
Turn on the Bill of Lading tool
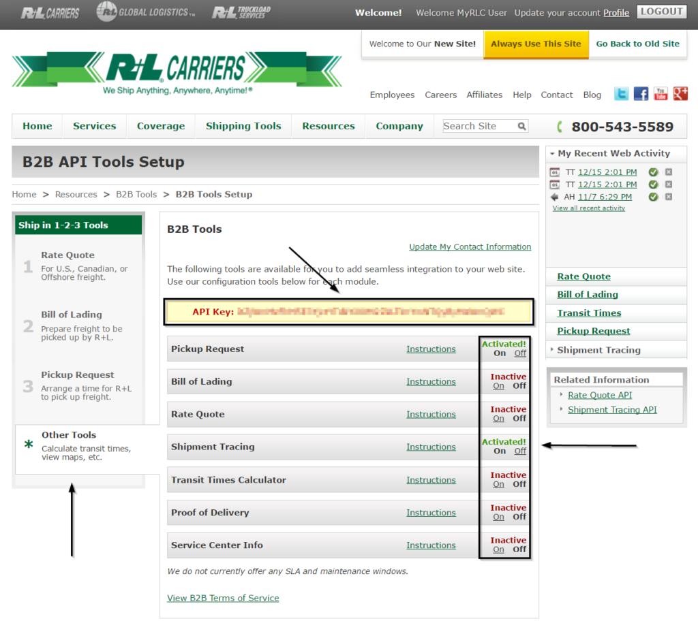pos(498,386)
